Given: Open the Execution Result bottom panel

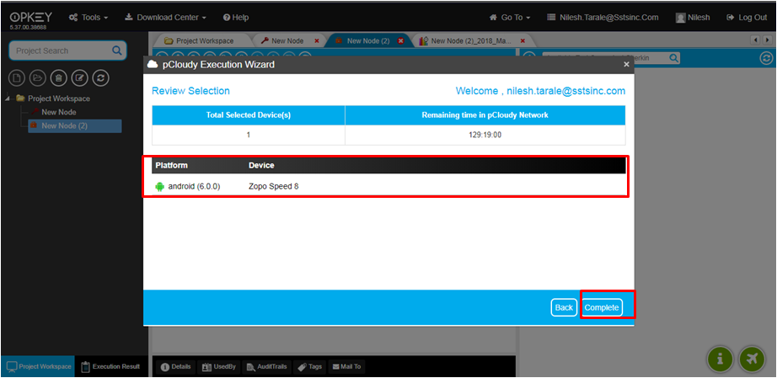Looking at the screenshot, I should (111, 366).
